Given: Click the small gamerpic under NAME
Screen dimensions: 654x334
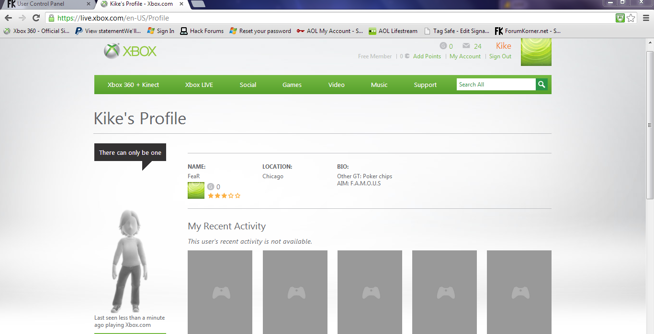Looking at the screenshot, I should [196, 190].
